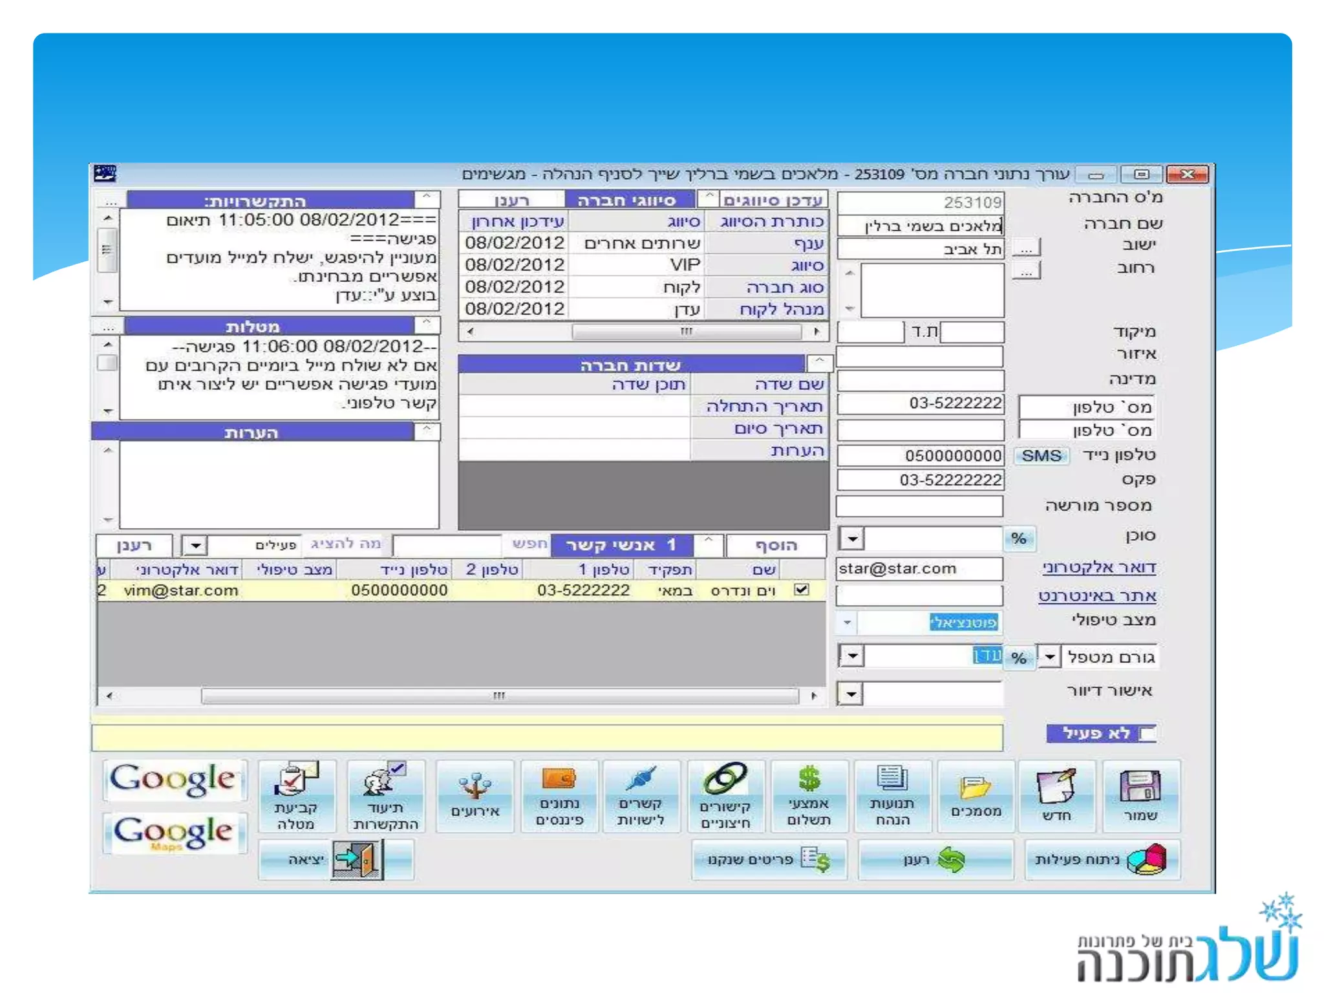Click the SMS button
Screen dimensions: 1324x993
point(1041,456)
